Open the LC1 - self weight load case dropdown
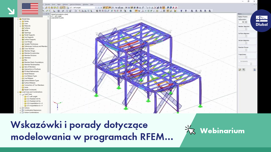This screenshot has height=152, width=271. (x=83, y=8)
